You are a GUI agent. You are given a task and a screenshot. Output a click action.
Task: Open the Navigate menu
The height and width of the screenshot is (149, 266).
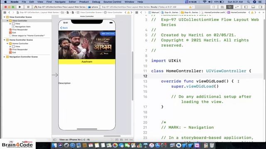coord(60,2)
